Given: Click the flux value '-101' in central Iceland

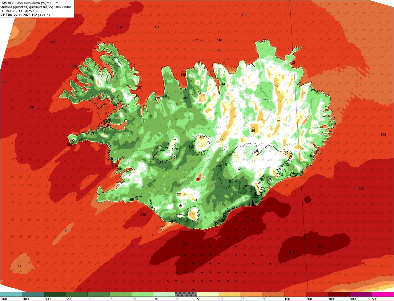Looking at the screenshot, I should [219, 166].
